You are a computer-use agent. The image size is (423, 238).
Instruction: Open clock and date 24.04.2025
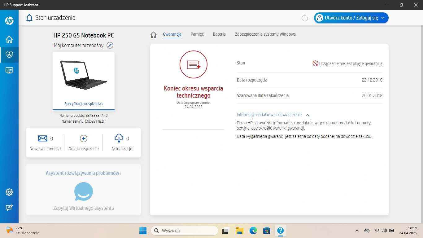coord(408,231)
